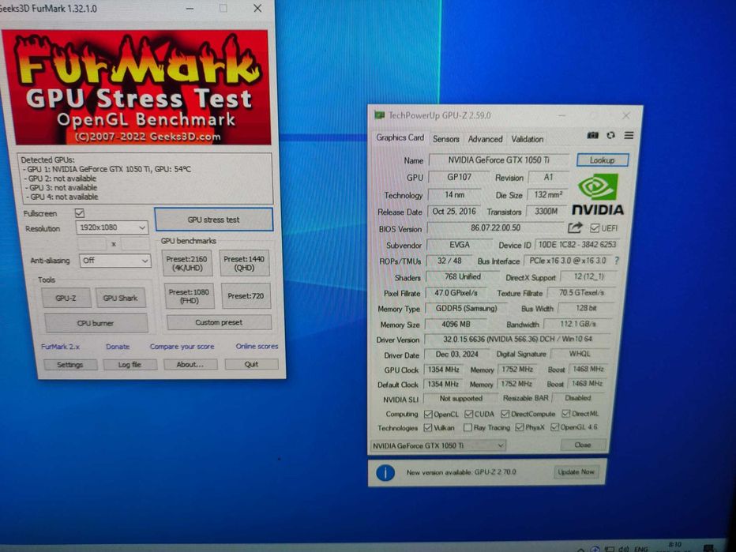Start the GPU stress test
Viewport: 736px width, 552px height.
[213, 220]
